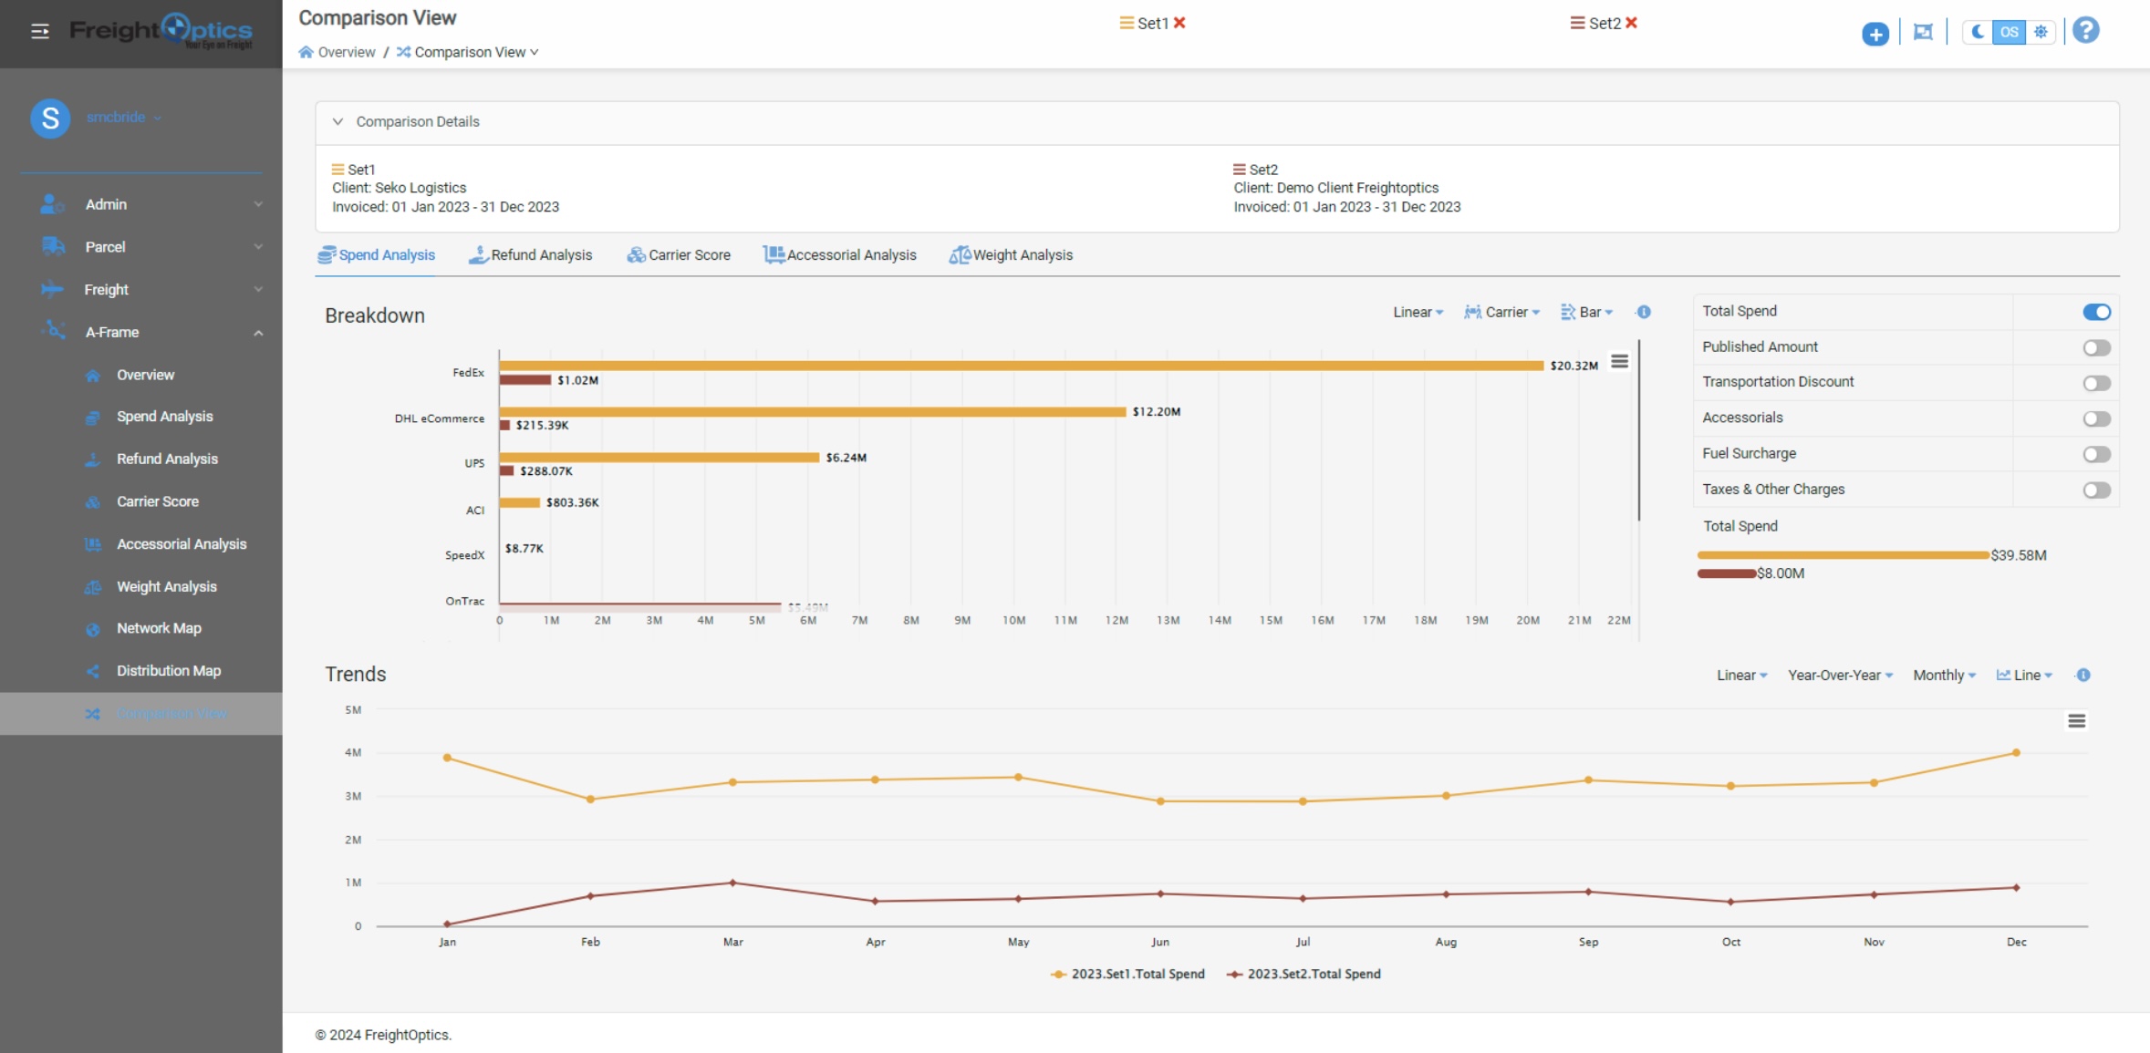
Task: Remove Set1 with its red X
Action: pyautogui.click(x=1179, y=23)
